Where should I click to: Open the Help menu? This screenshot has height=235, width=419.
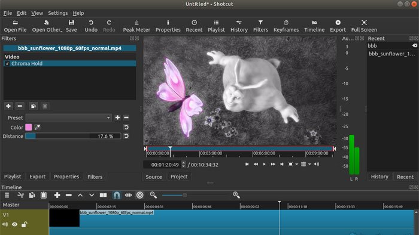point(78,13)
